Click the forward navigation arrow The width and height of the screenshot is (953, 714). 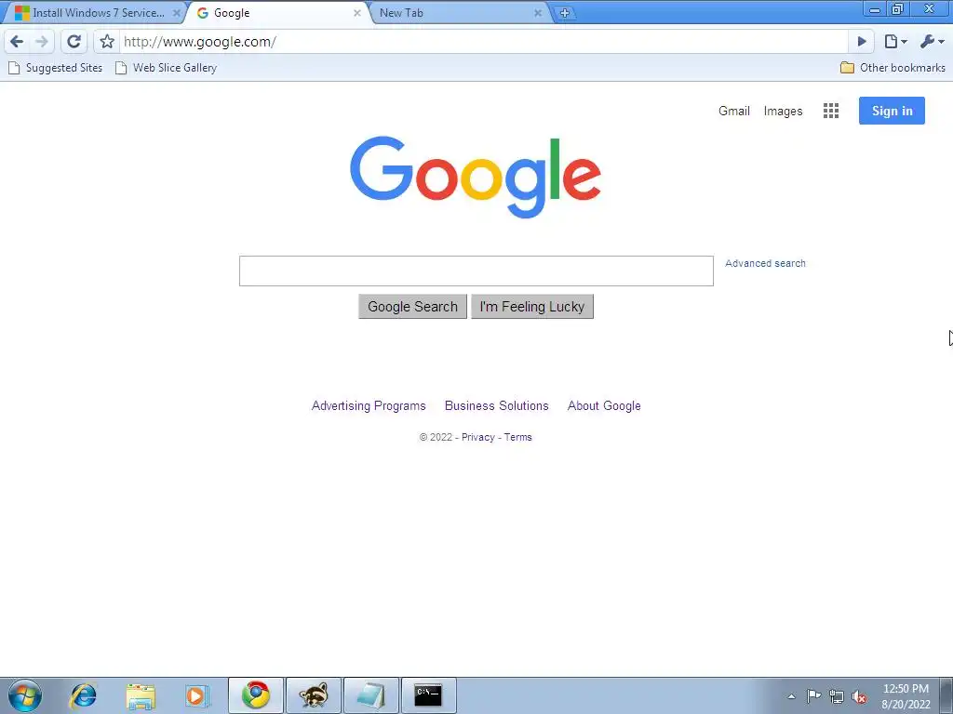coord(42,41)
